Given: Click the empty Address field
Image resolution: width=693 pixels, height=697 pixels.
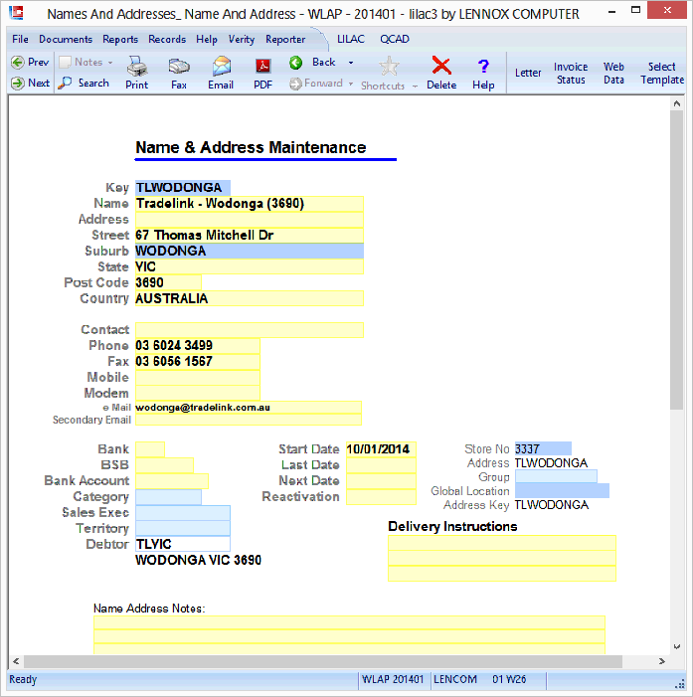Looking at the screenshot, I should click(x=250, y=220).
